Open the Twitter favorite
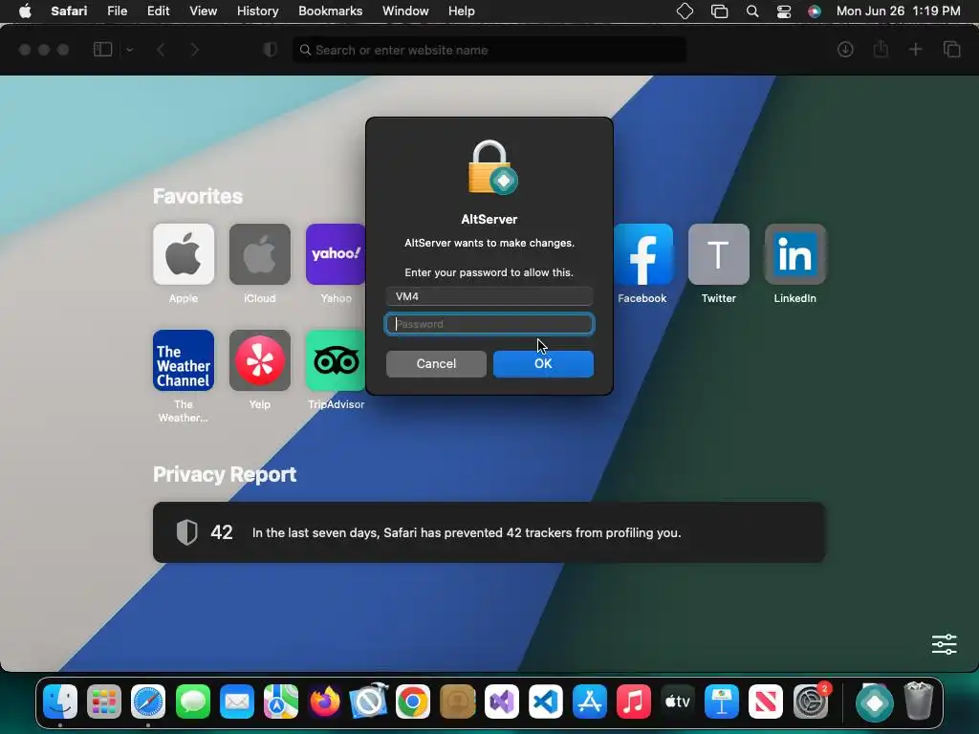The height and width of the screenshot is (734, 979). [x=719, y=254]
